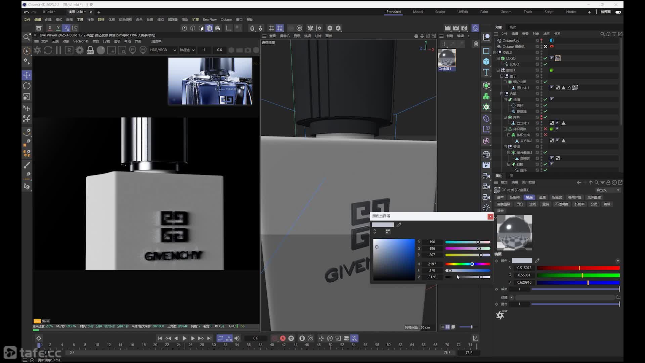Open the material preset dropdown
This screenshot has width=645, height=363.
point(608,190)
